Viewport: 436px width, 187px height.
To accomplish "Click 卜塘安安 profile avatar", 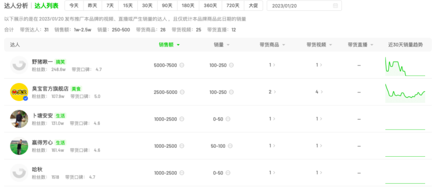I will click(19, 119).
